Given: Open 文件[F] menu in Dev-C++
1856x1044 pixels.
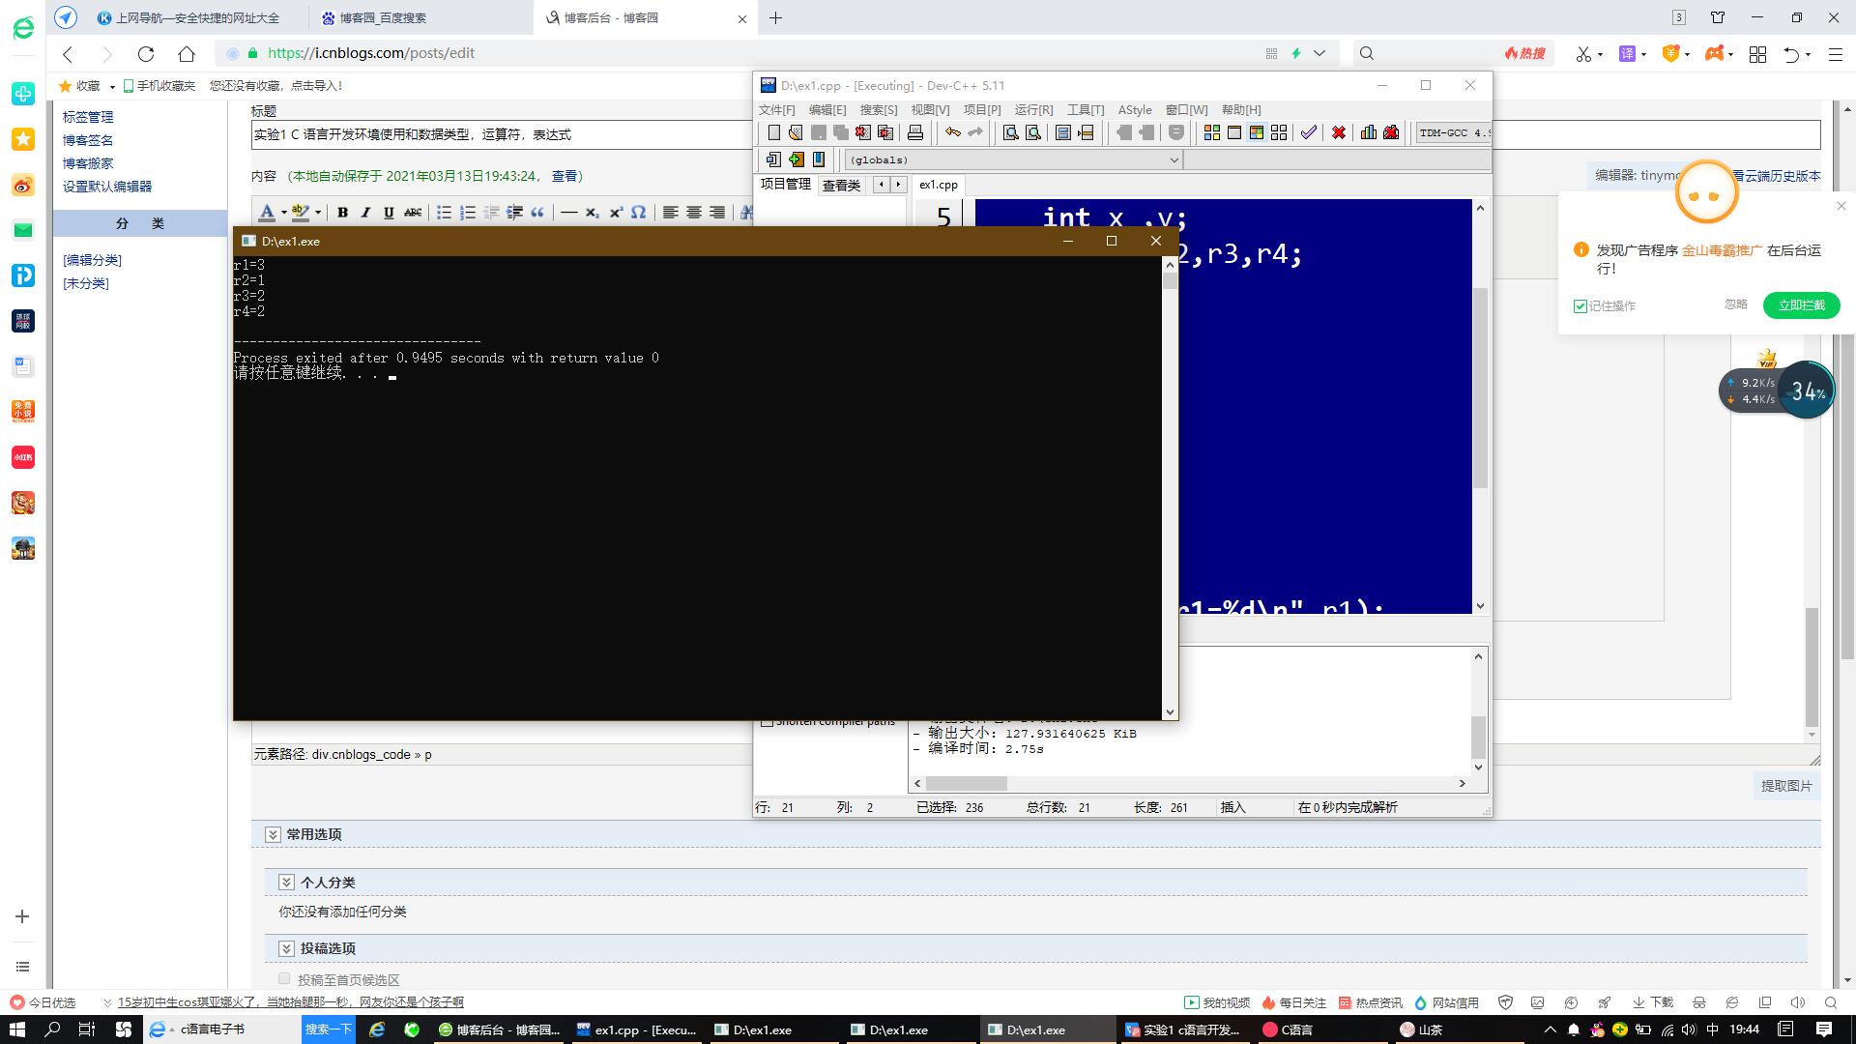Looking at the screenshot, I should (777, 109).
